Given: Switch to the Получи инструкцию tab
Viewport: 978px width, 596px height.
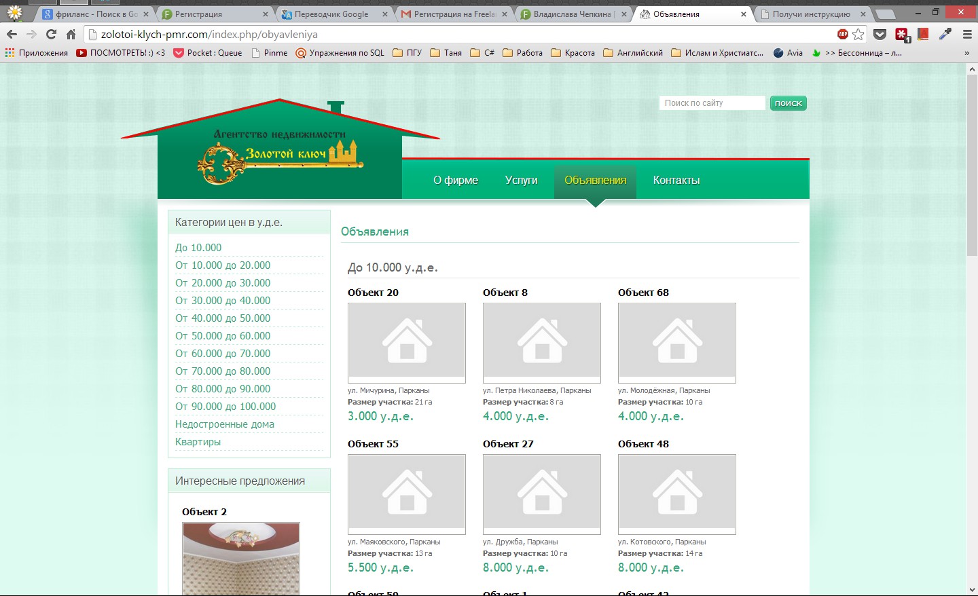Looking at the screenshot, I should pos(812,14).
